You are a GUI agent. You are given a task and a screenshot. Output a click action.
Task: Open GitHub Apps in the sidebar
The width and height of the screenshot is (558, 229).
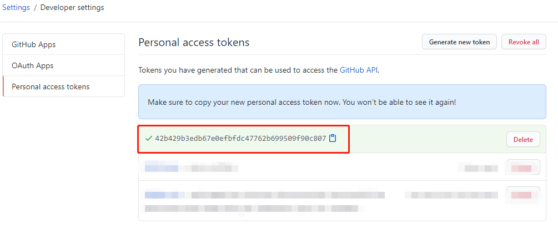tap(34, 44)
